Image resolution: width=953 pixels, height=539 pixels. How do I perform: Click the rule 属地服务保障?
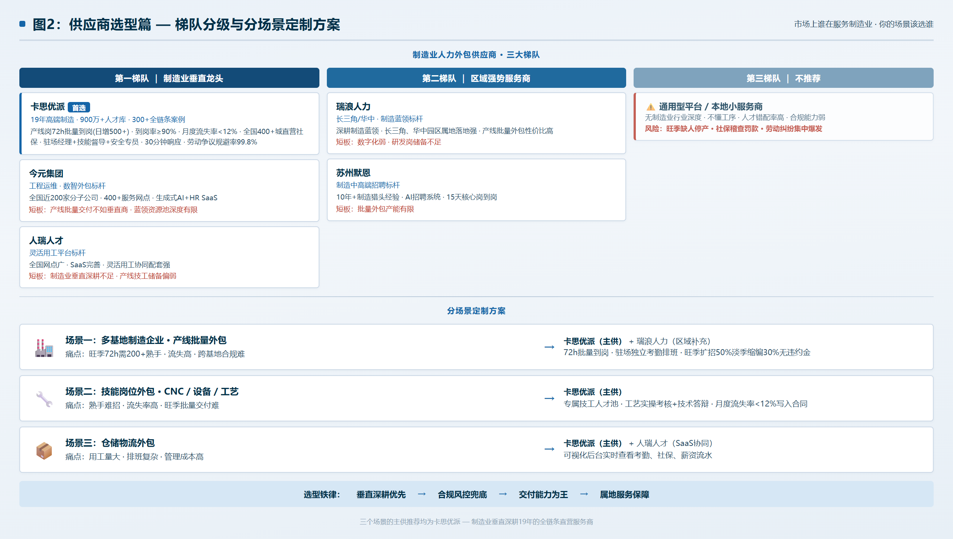(625, 494)
